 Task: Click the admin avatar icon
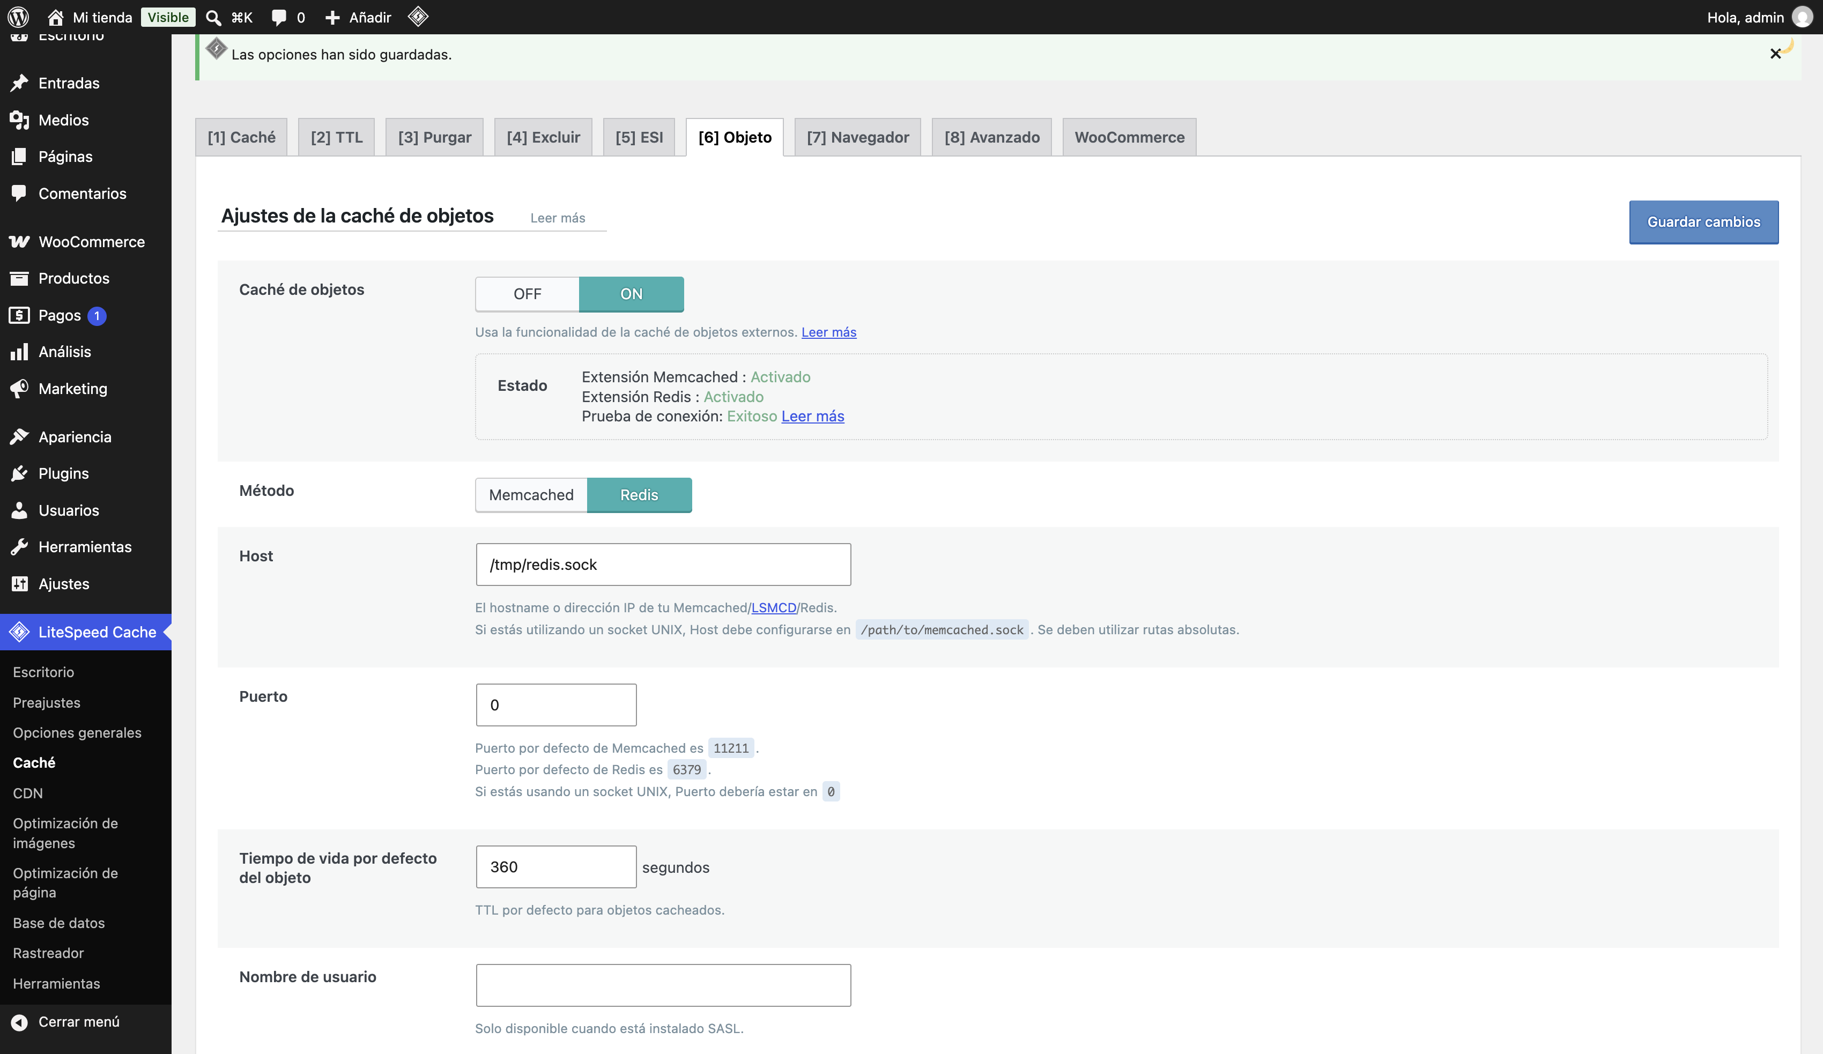click(1802, 17)
